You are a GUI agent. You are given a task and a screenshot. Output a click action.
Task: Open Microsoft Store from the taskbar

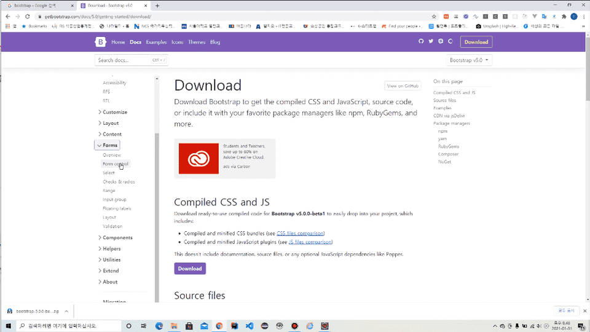coord(189,326)
